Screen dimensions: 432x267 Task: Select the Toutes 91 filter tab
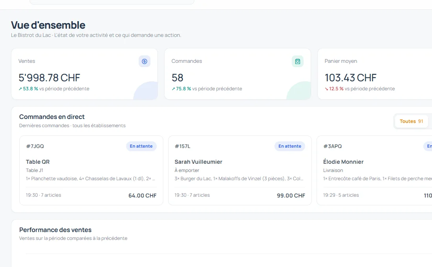[411, 121]
